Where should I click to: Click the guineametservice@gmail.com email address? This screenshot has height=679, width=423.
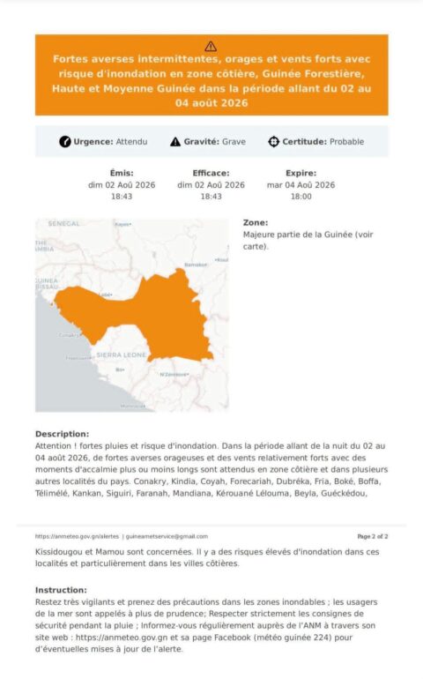167,536
